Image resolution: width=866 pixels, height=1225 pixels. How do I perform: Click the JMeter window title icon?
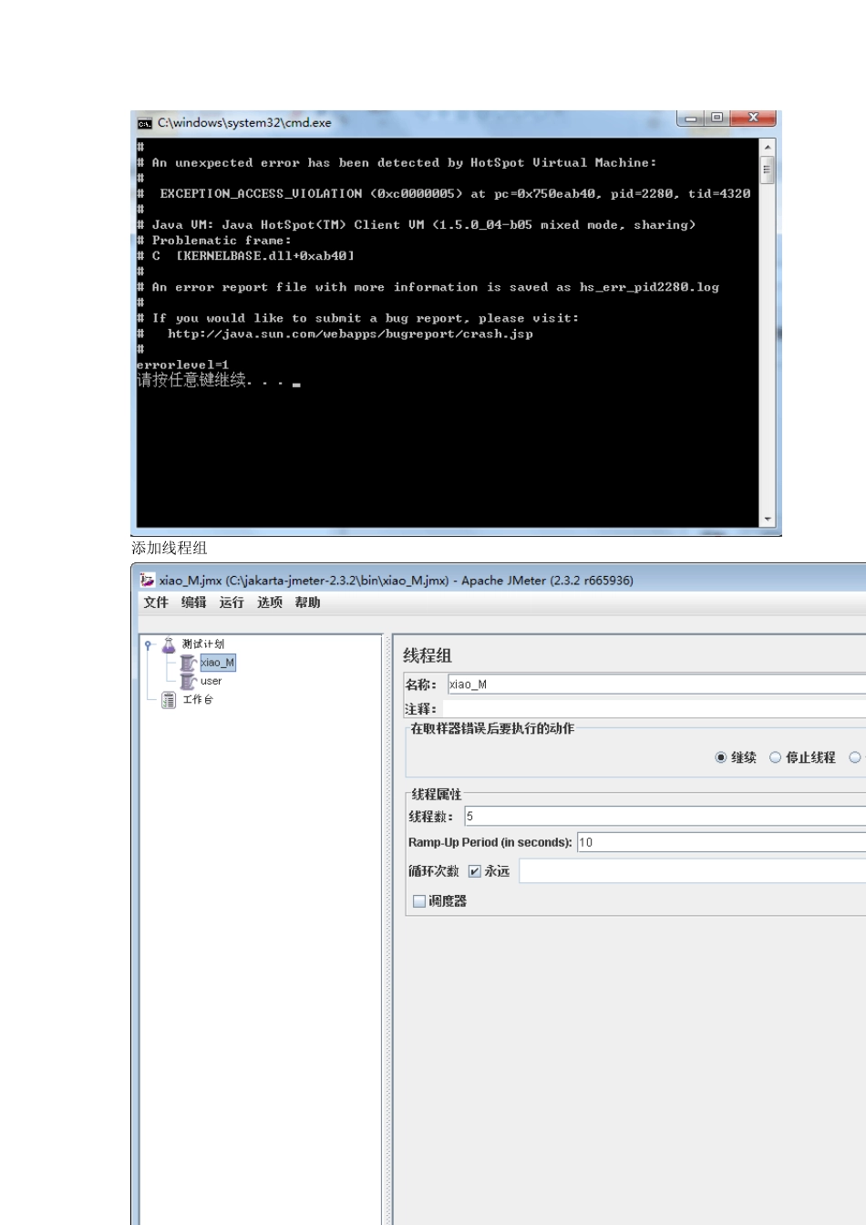point(148,580)
